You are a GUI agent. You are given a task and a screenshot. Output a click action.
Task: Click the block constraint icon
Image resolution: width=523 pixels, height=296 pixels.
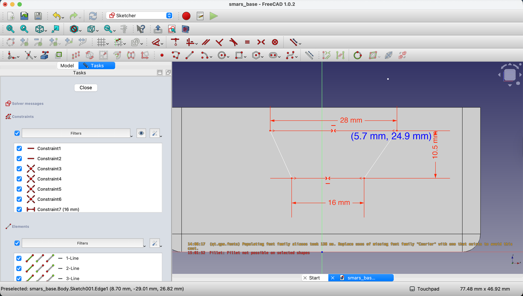[x=275, y=42]
